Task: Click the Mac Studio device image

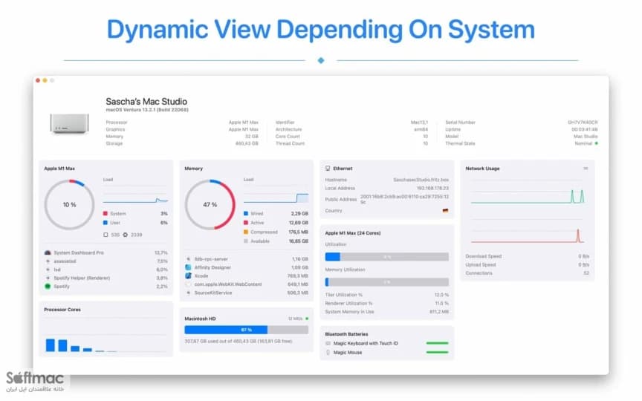Action: (69, 123)
